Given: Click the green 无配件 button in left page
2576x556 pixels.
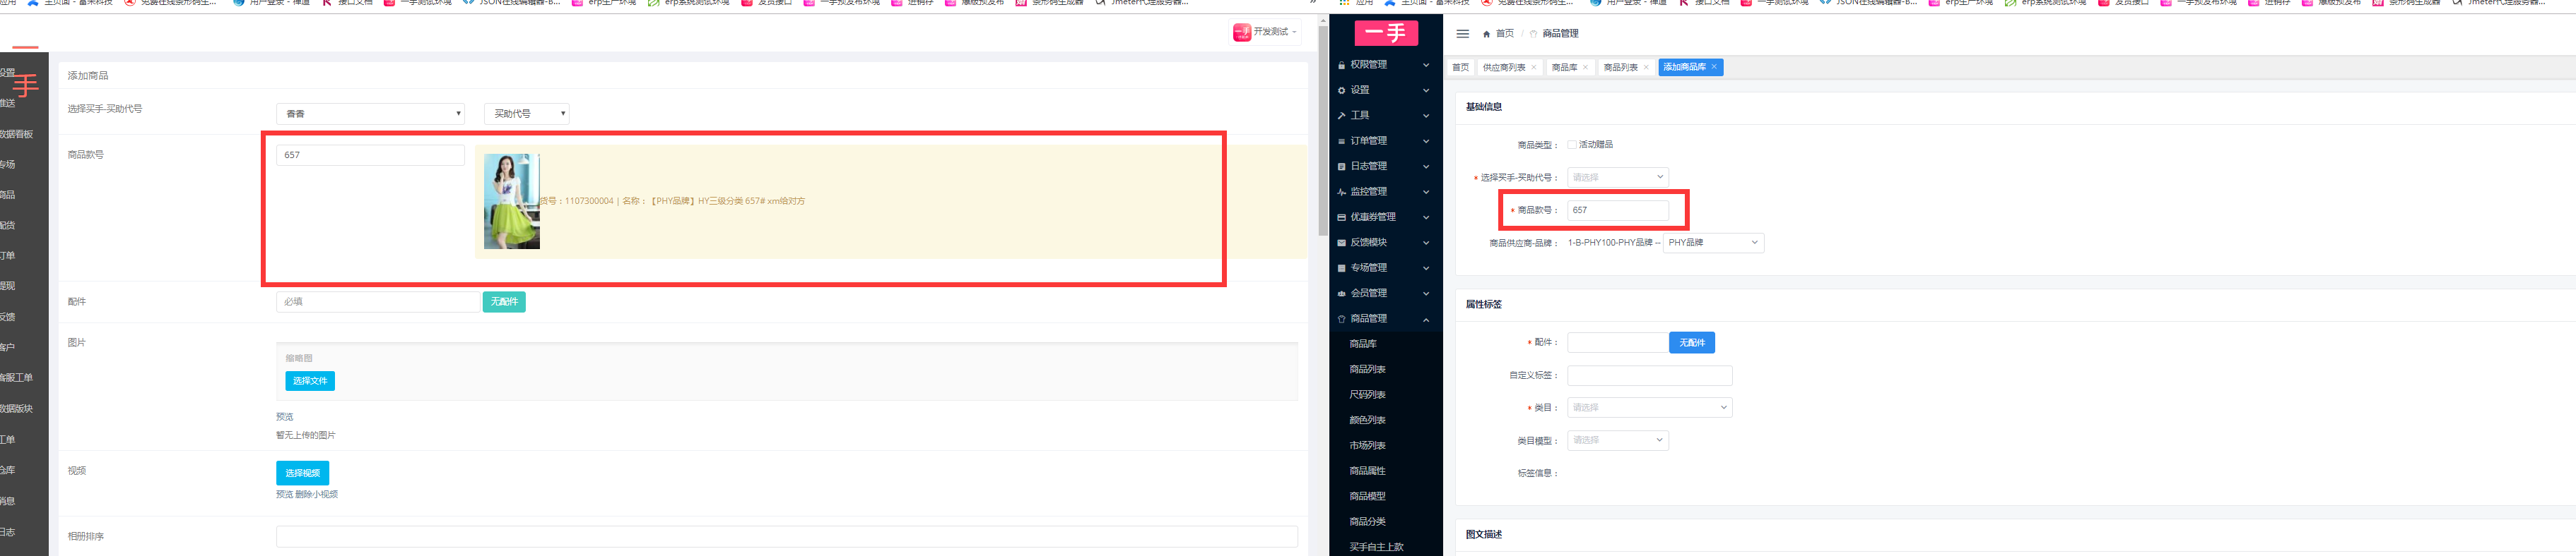Looking at the screenshot, I should 504,301.
